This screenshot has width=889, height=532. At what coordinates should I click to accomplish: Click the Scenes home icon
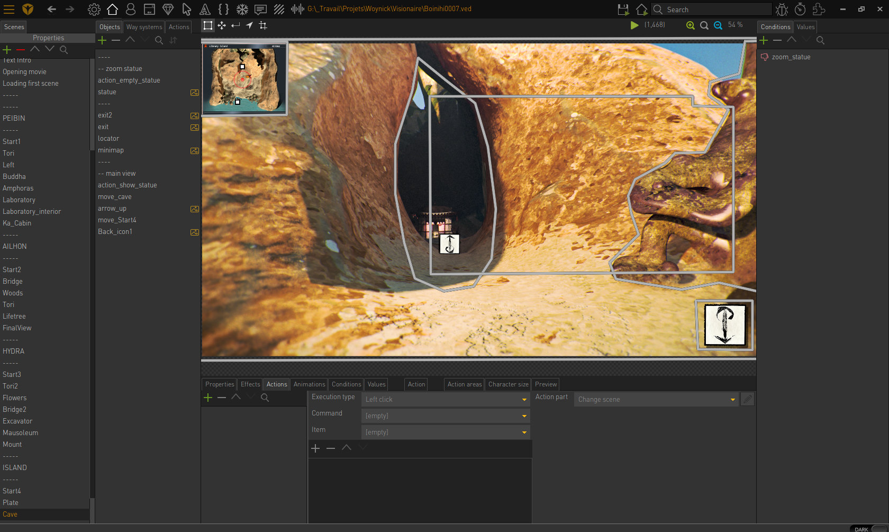coord(112,9)
